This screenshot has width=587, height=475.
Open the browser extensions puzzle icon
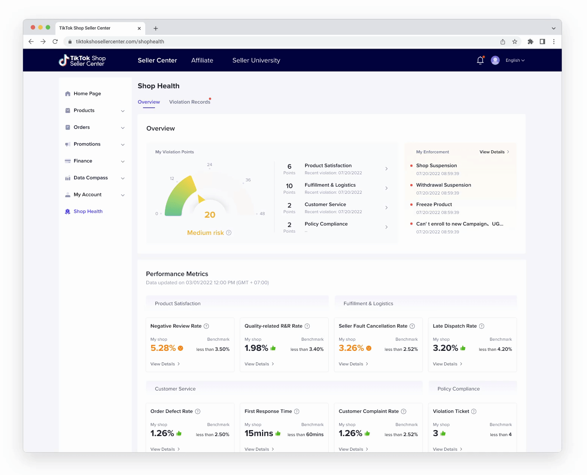[x=530, y=42]
